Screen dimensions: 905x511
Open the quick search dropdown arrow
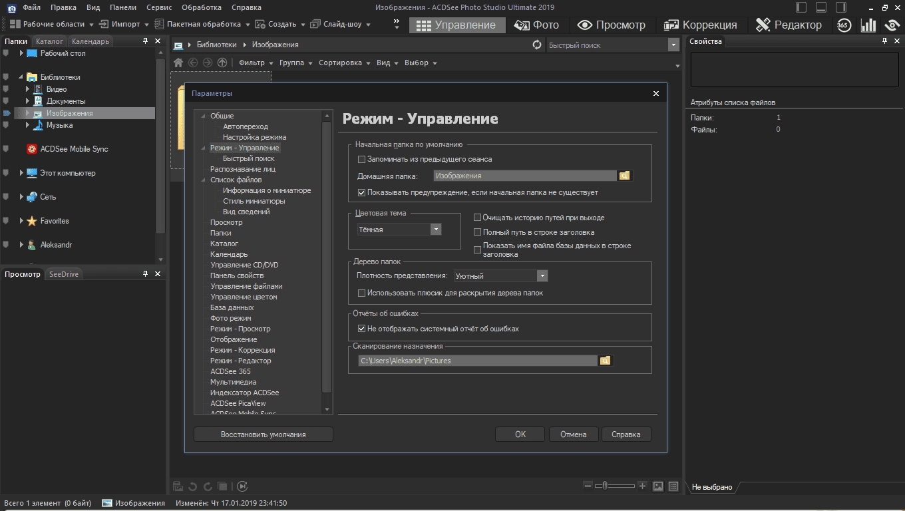tap(673, 45)
